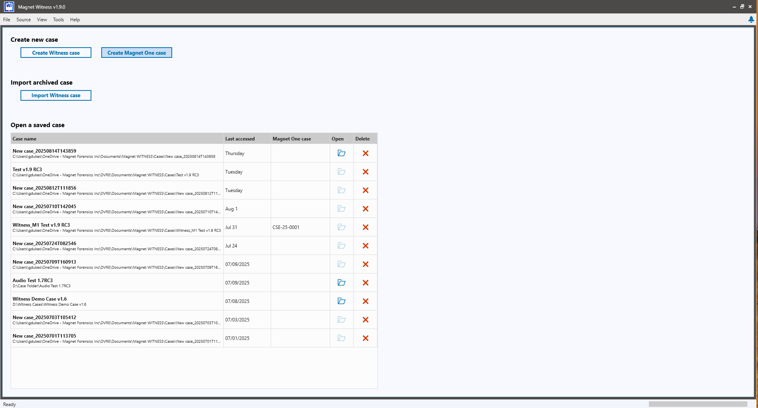The height and width of the screenshot is (408, 758).
Task: Click the status bar progress bar
Action: pos(698,404)
